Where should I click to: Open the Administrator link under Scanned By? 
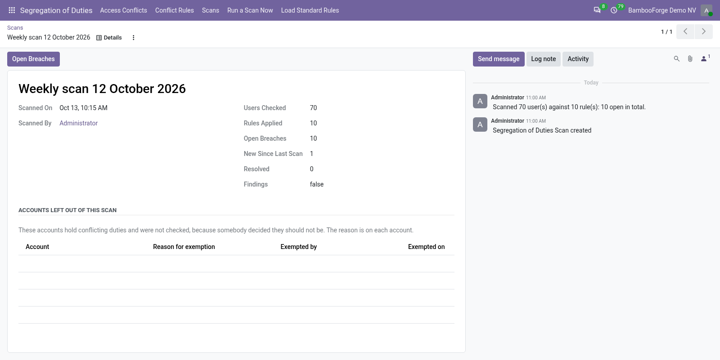point(79,123)
